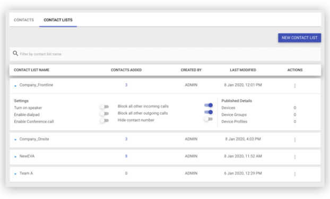Image resolution: width=330 pixels, height=199 pixels.
Task: Click the Device Profiles count value 0
Action: (294, 122)
